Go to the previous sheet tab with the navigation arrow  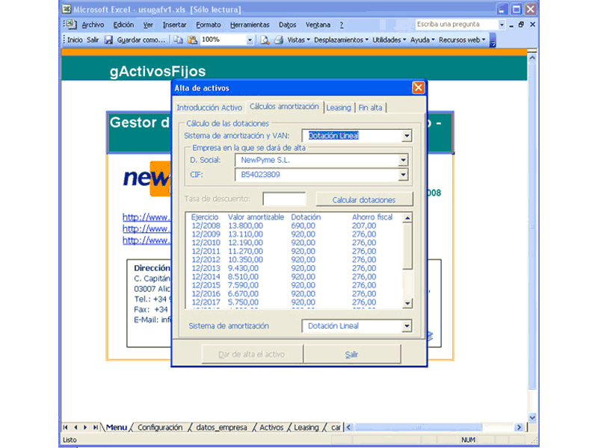(x=75, y=427)
